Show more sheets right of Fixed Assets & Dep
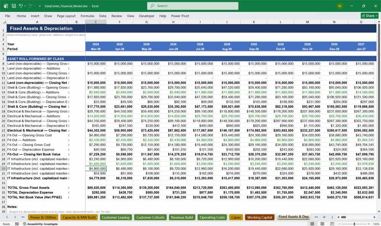Viewport: 381px width, 226px height. [316, 217]
